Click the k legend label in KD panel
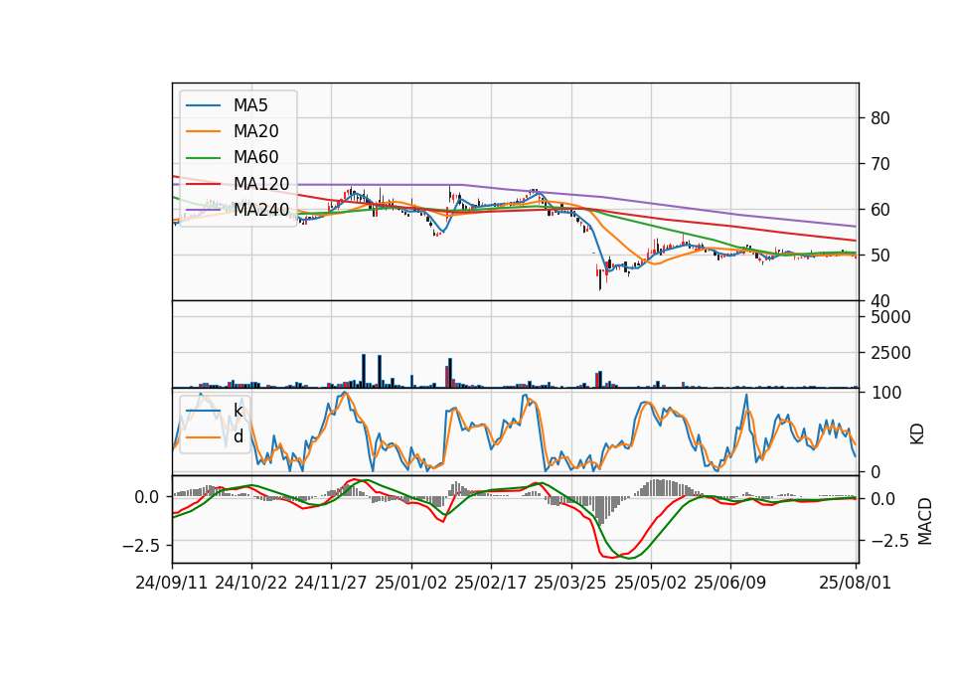The width and height of the screenshot is (954, 686). coord(238,411)
